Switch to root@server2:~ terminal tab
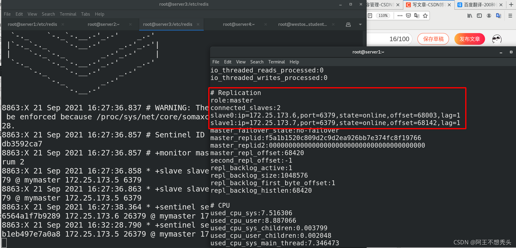 point(103,24)
